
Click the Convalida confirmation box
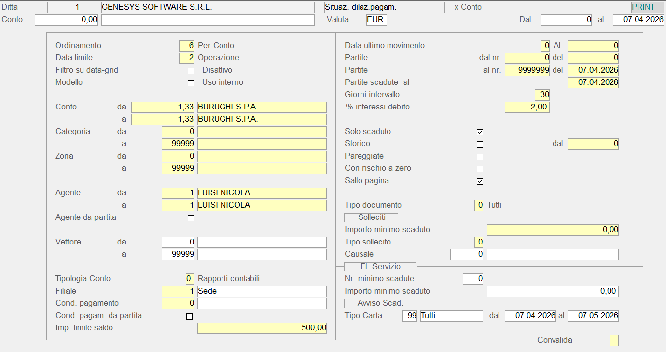click(614, 340)
